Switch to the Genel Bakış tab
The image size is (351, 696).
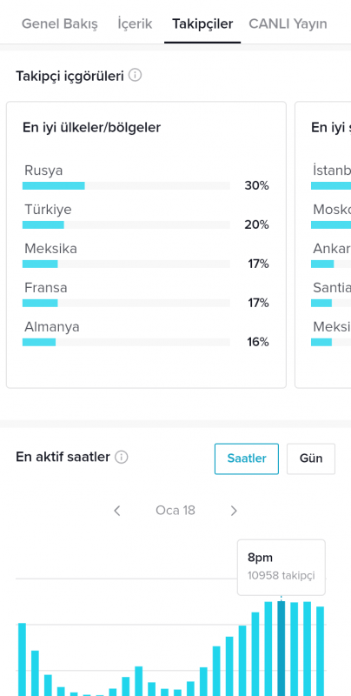pyautogui.click(x=59, y=23)
